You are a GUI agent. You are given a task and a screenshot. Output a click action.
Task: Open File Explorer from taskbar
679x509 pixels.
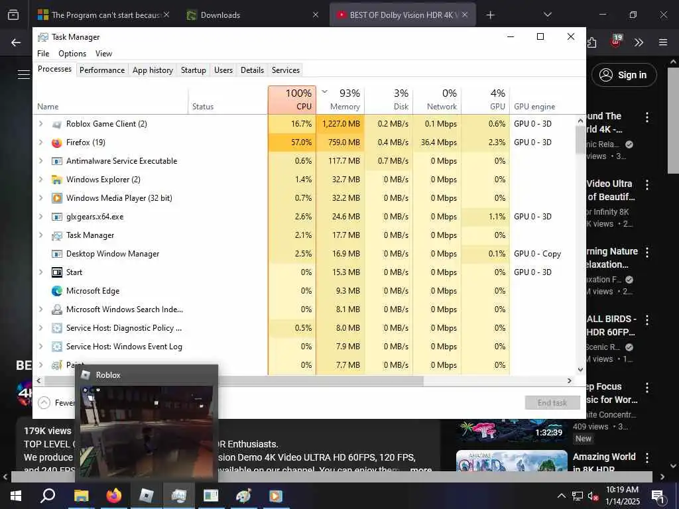coord(81,496)
